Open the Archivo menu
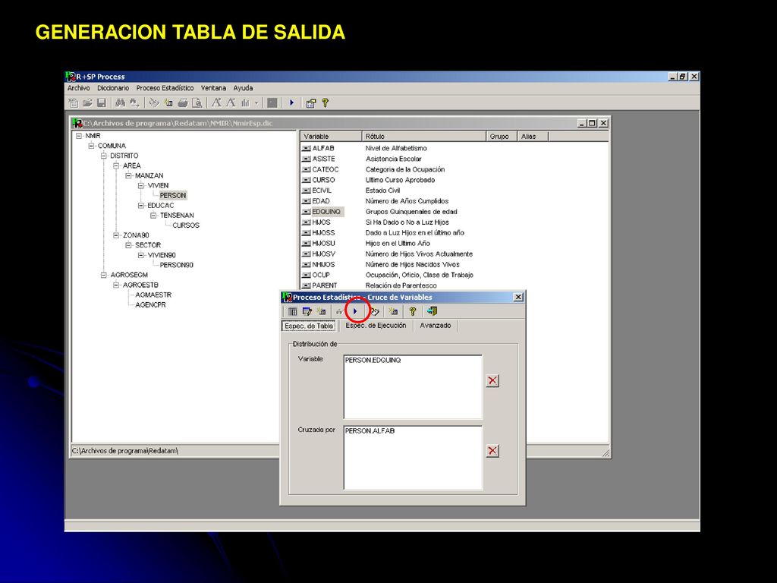 click(79, 88)
